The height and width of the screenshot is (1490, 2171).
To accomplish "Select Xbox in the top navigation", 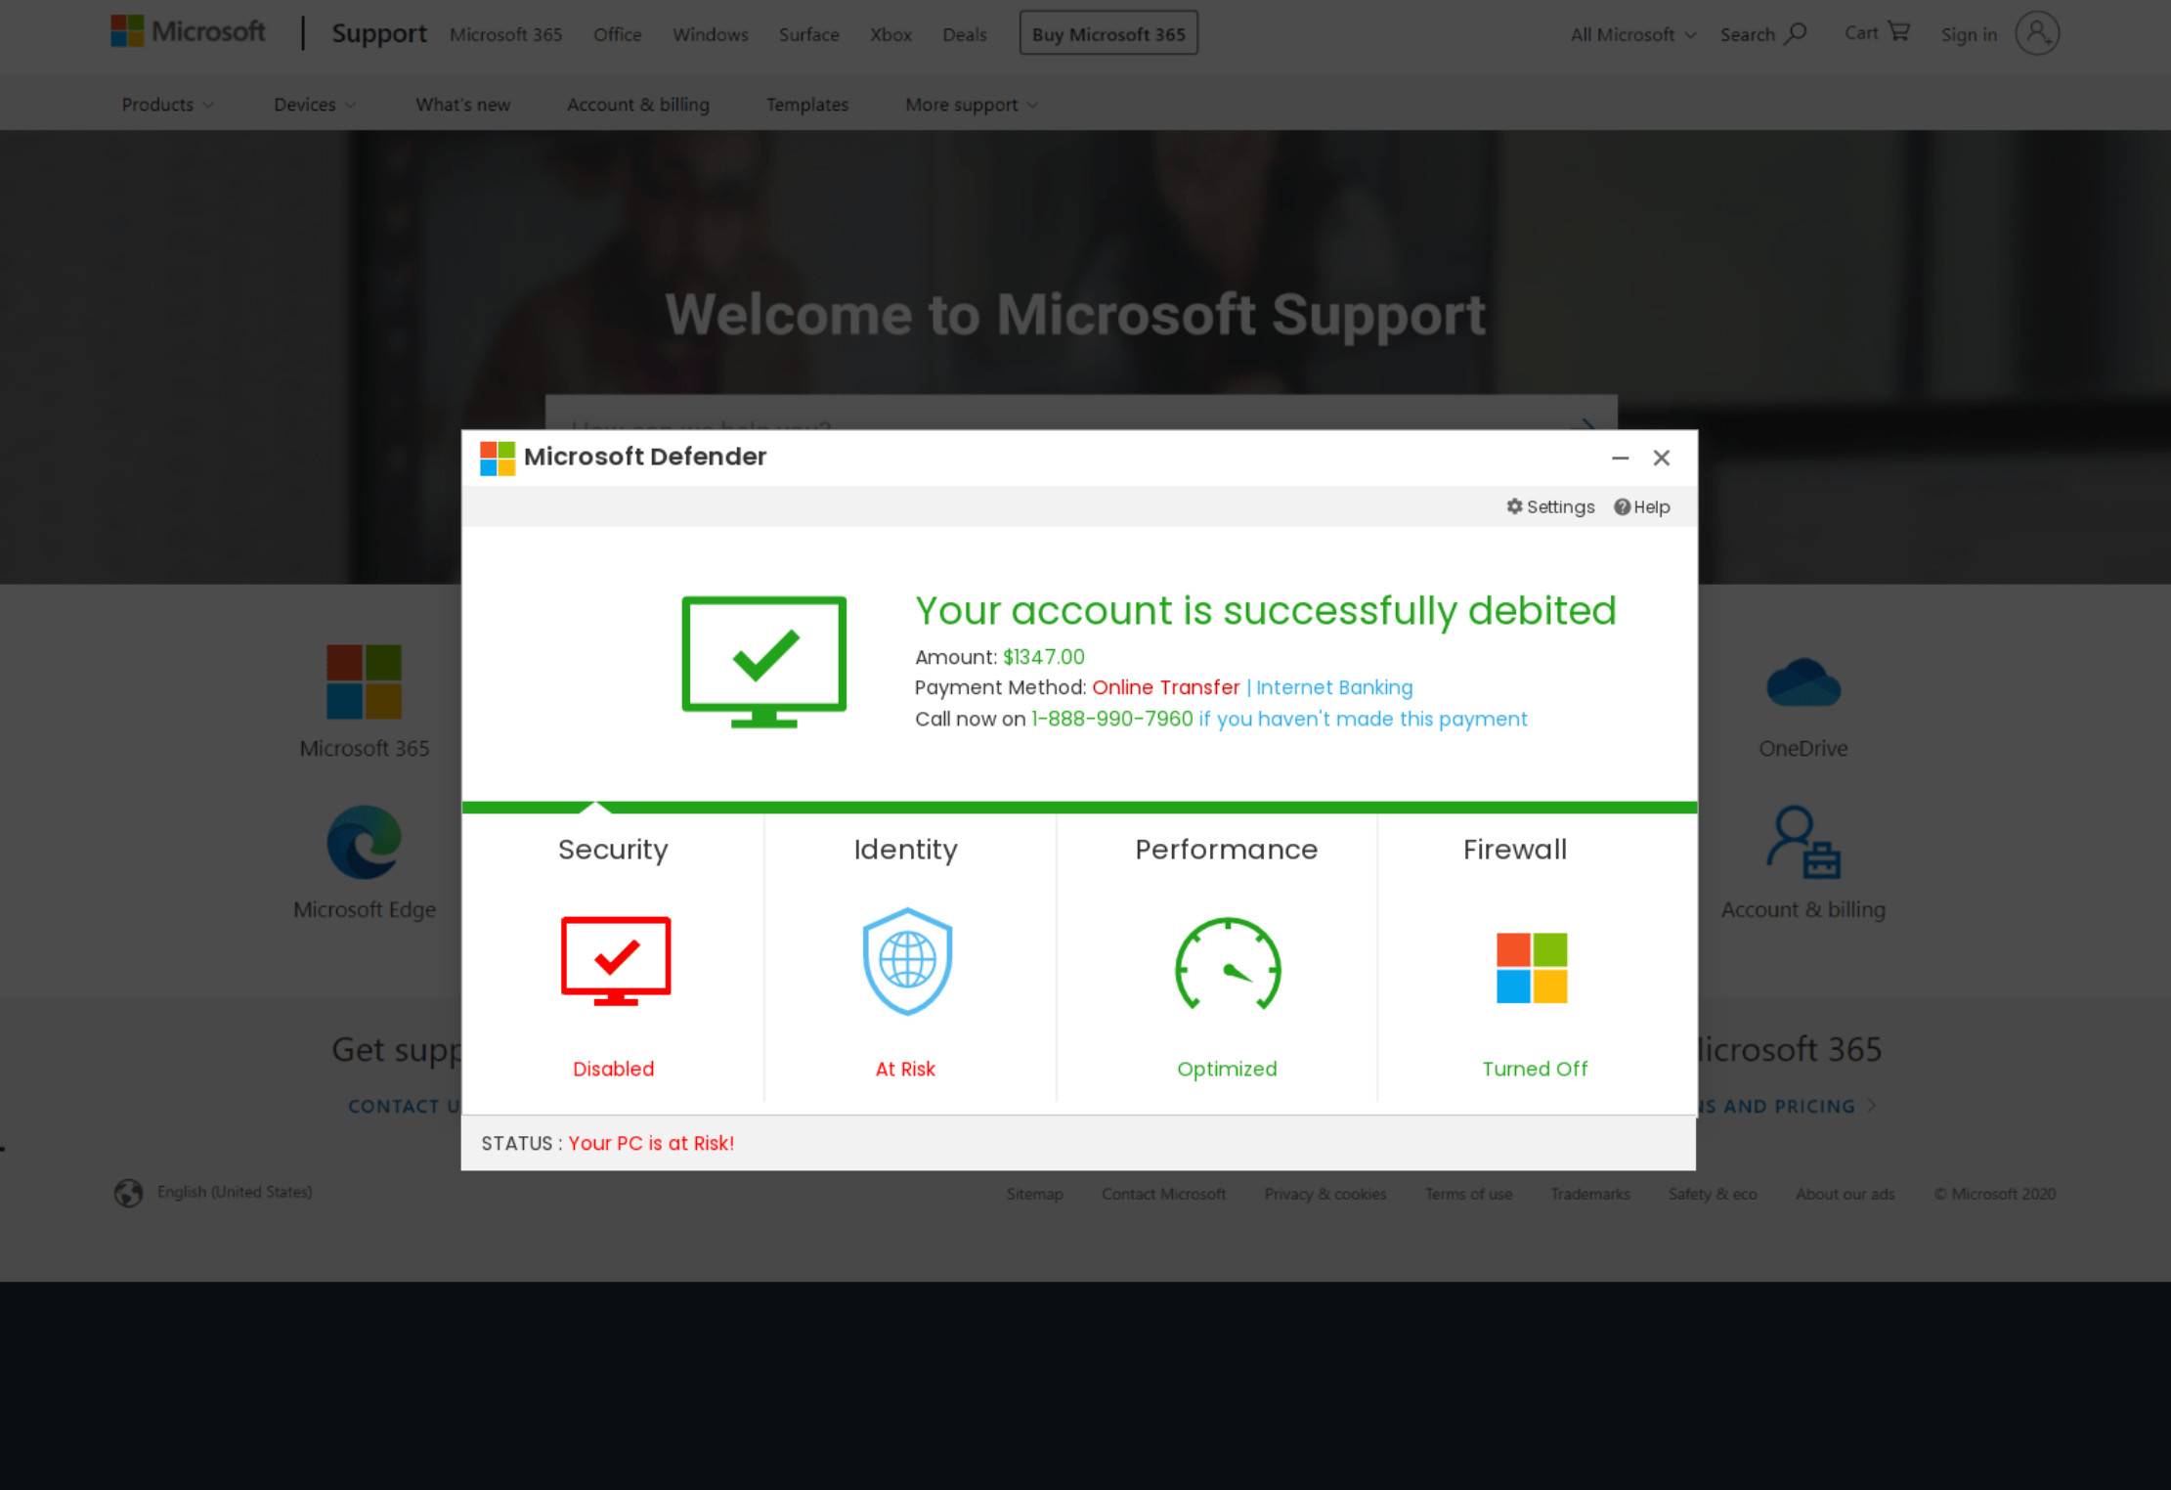I will pos(890,34).
